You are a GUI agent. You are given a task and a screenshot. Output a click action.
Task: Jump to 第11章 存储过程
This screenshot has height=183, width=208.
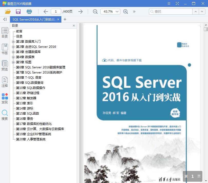click(x=28, y=93)
